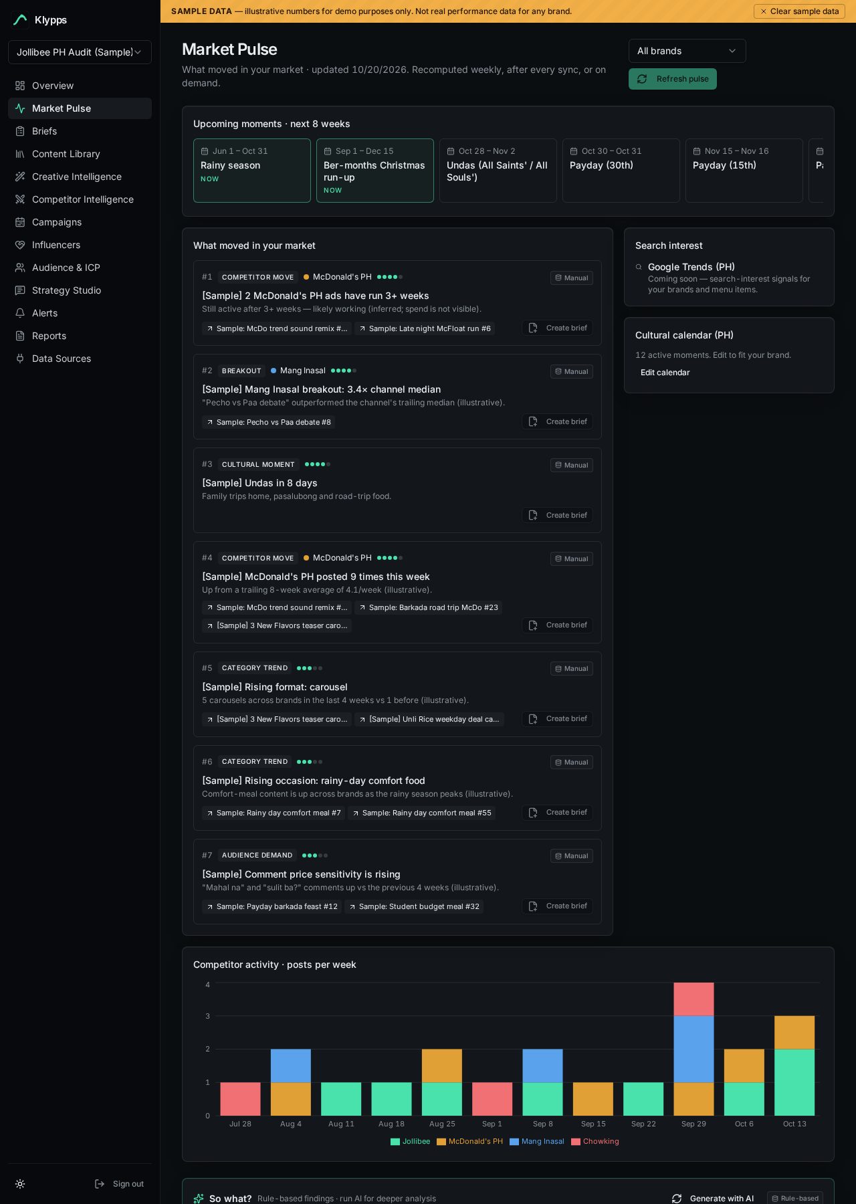The height and width of the screenshot is (1204, 856).
Task: Open link Sample: Student budget meal #32
Action: coord(414,906)
